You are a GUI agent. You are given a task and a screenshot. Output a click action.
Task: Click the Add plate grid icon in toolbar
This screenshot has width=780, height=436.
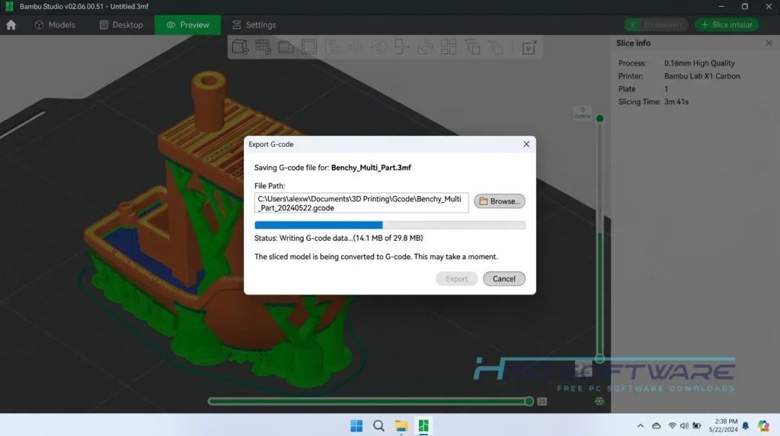click(x=263, y=46)
